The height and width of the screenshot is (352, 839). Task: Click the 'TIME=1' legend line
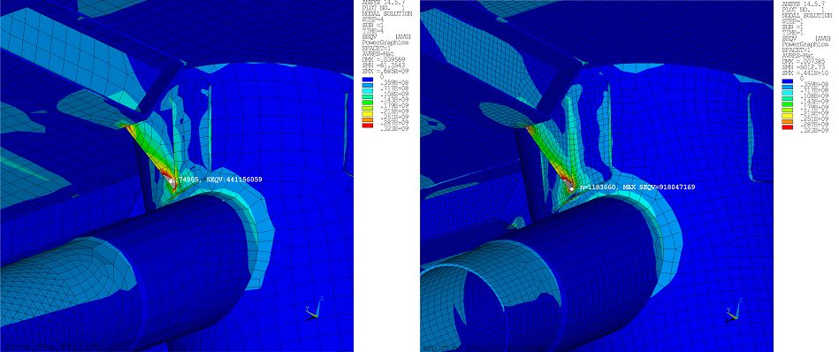click(793, 33)
